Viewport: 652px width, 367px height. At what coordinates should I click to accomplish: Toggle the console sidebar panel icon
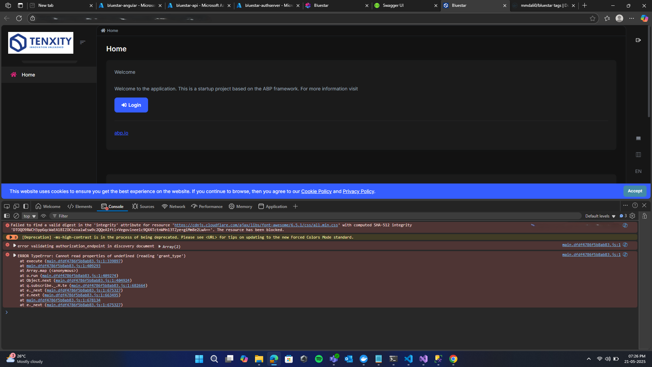[x=7, y=216]
